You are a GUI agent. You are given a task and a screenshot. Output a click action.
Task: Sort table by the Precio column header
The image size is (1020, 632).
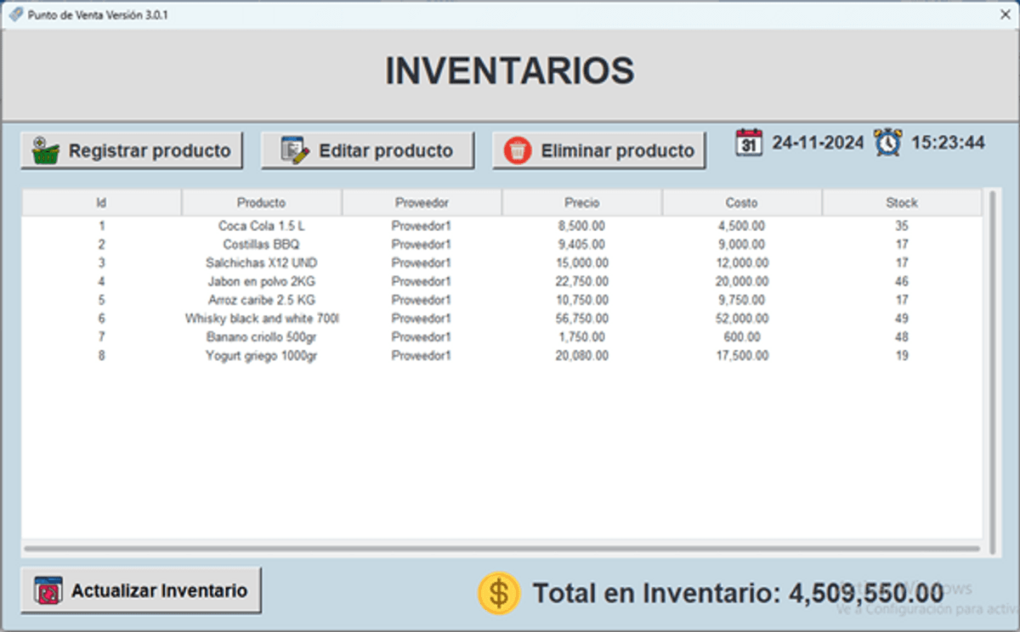click(x=581, y=203)
